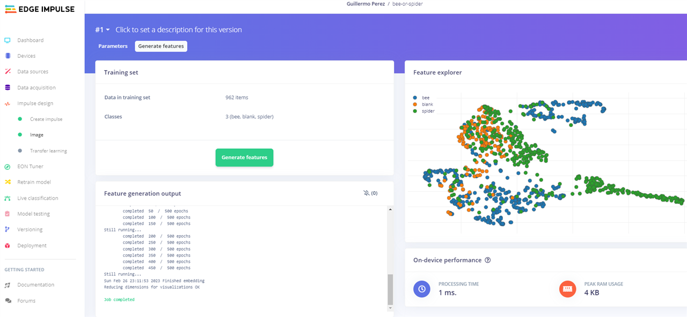Toggle spider class in explorer legend
Viewport: 687px width, 317px height.
415,111
